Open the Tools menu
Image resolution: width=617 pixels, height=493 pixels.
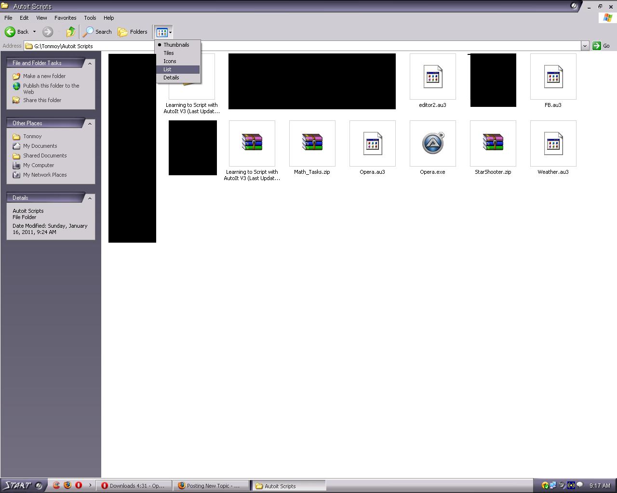pyautogui.click(x=90, y=18)
